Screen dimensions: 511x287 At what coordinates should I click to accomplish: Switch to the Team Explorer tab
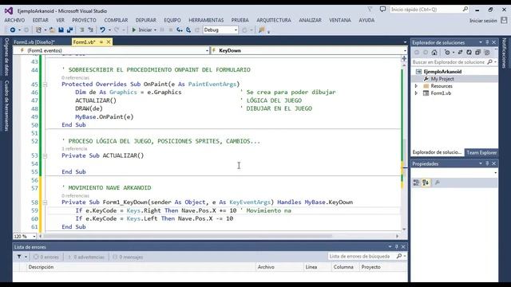point(481,152)
